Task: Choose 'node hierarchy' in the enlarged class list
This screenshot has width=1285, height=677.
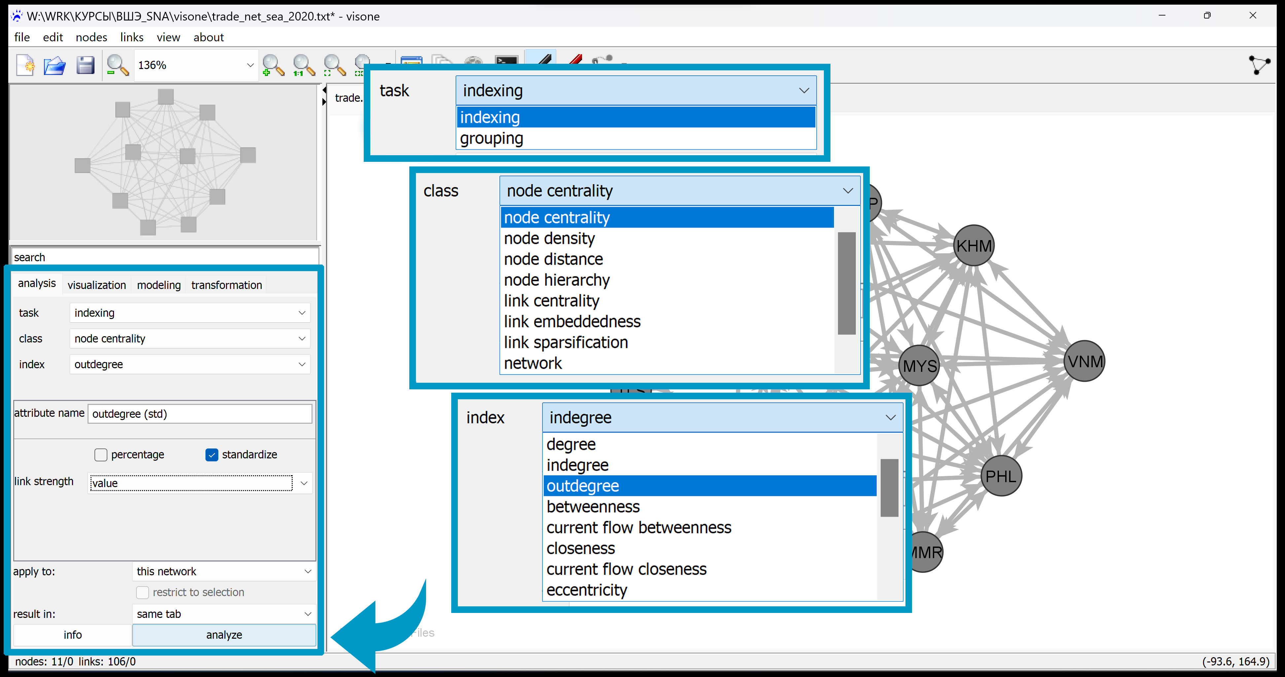Action: tap(667, 280)
